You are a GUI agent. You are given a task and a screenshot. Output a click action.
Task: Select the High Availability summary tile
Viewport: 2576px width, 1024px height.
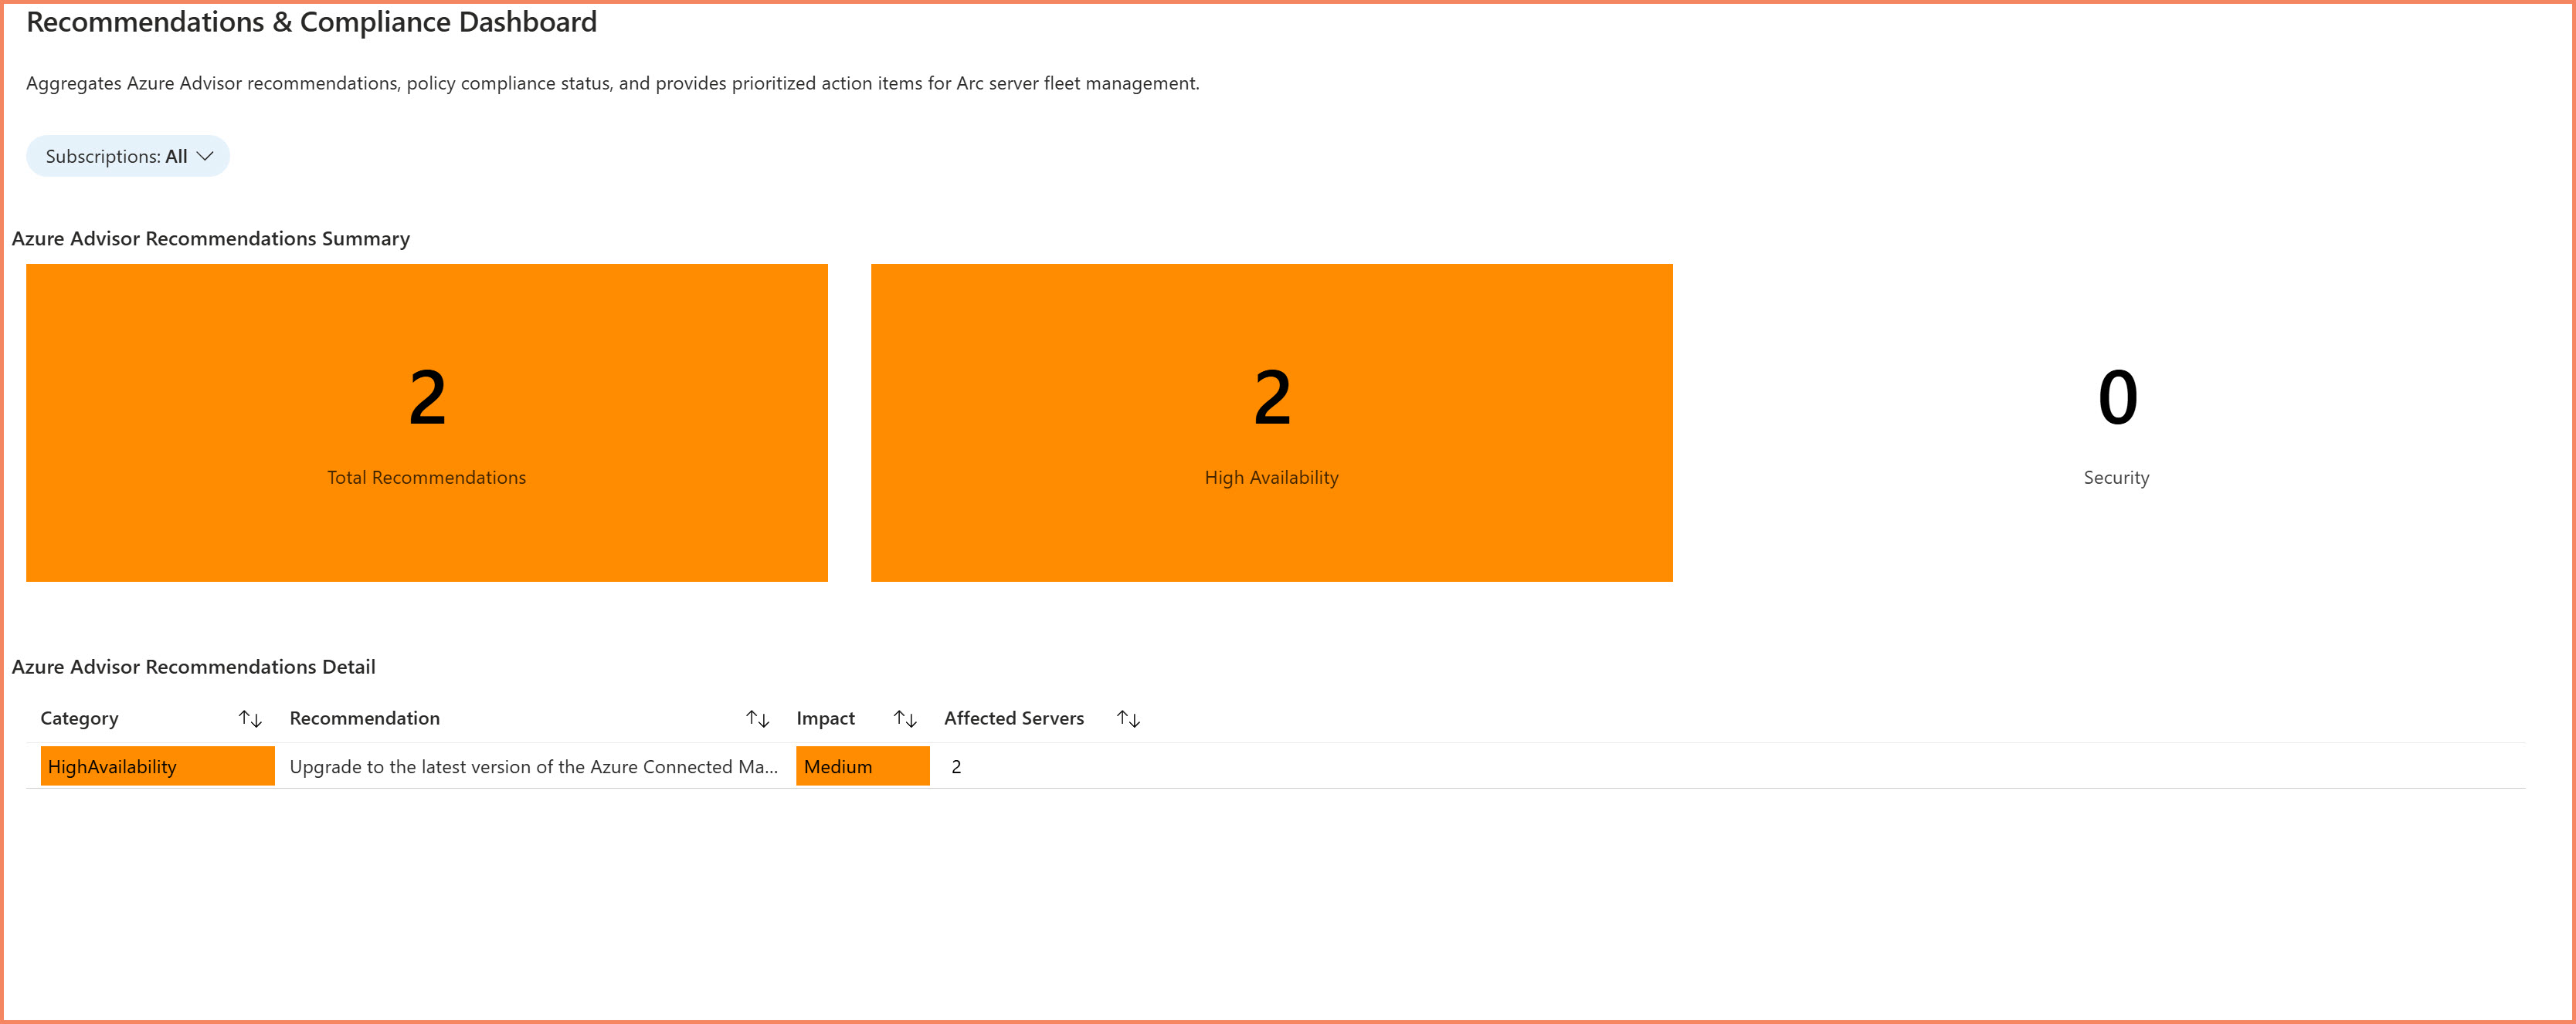(1271, 421)
